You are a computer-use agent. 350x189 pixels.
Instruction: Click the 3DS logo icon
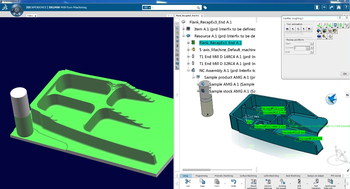5,7
